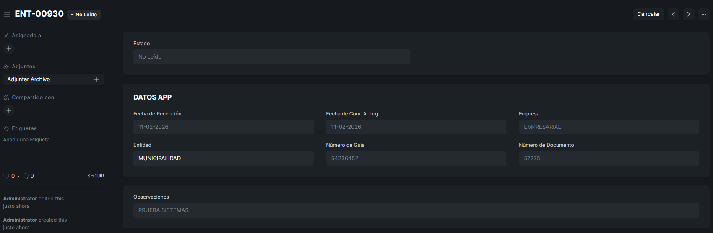Click the Observaciones text field

[416, 210]
